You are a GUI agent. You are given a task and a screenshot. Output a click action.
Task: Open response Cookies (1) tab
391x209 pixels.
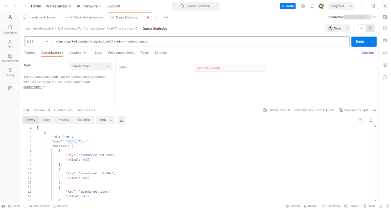(42, 110)
